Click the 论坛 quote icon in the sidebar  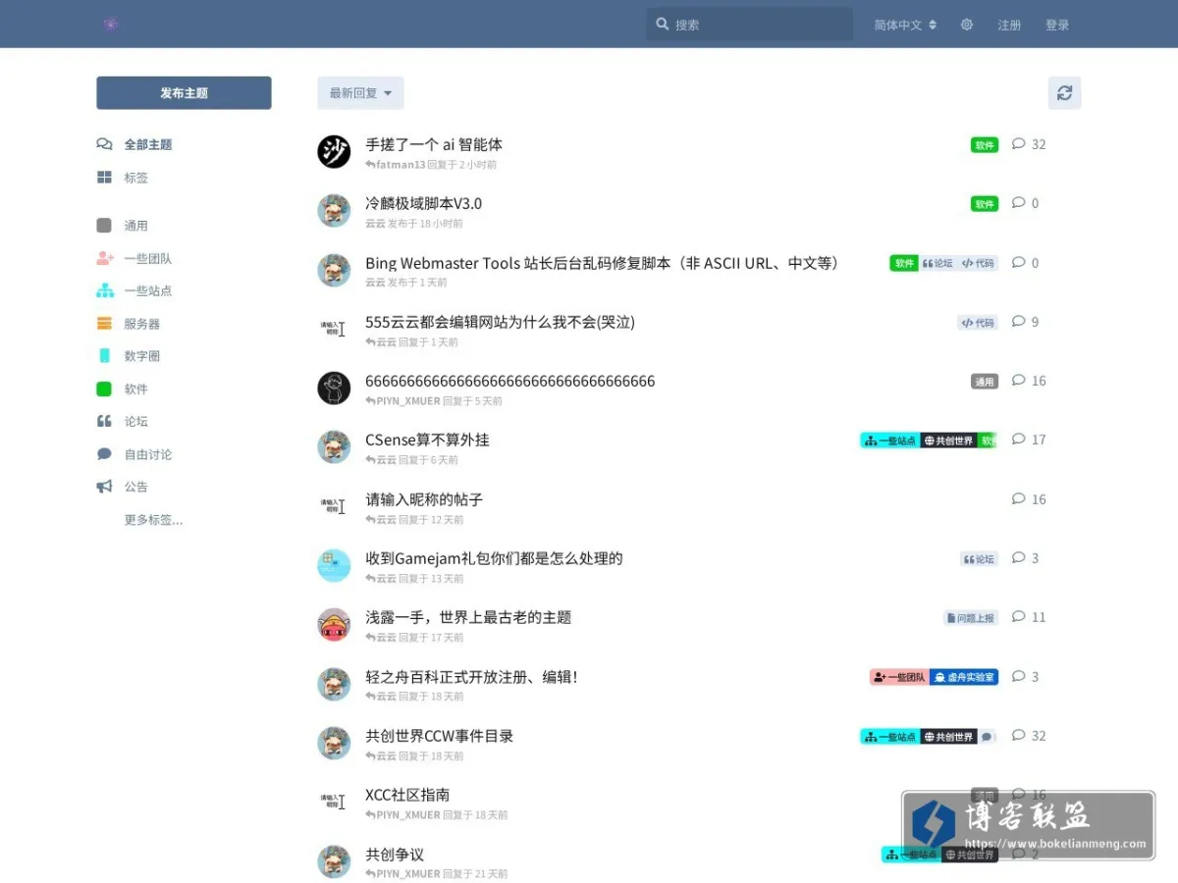coord(104,421)
